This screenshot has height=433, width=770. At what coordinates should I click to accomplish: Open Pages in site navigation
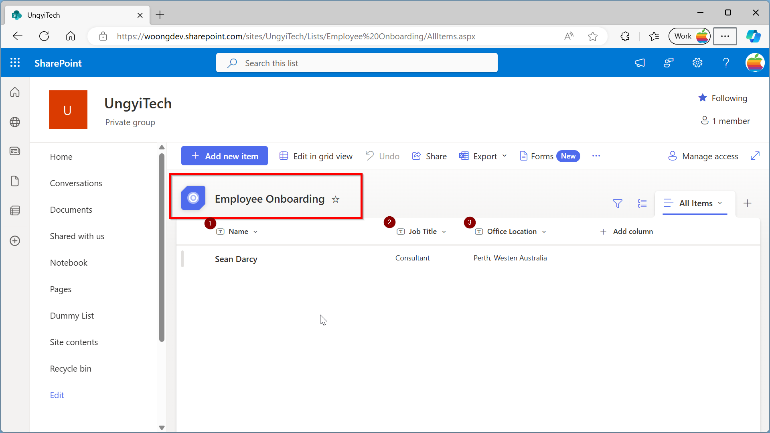coord(61,289)
